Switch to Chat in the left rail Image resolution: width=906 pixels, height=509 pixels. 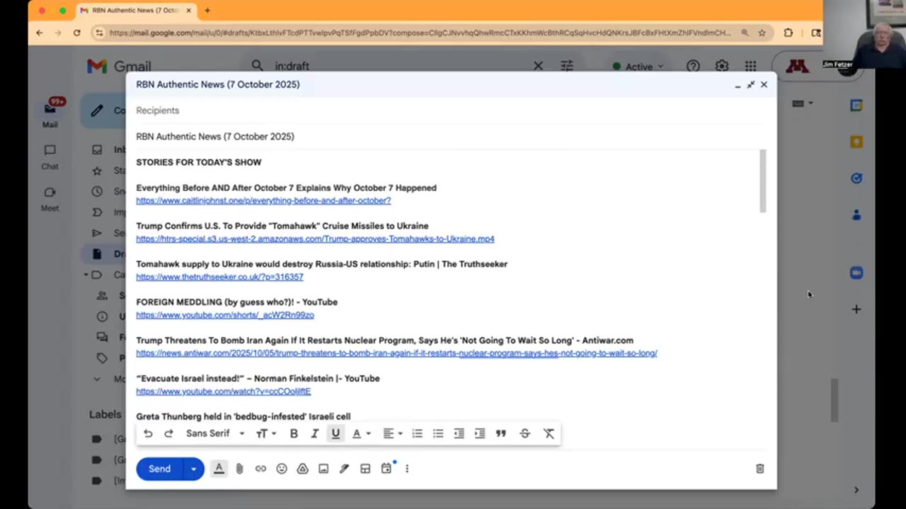coord(50,157)
